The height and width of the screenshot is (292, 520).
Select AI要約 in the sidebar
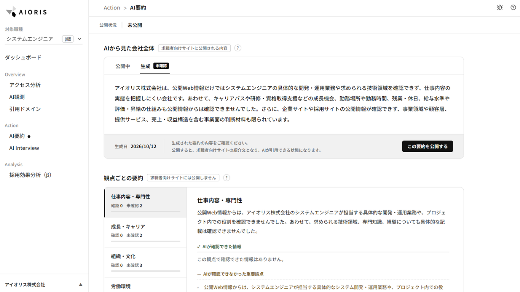17,136
